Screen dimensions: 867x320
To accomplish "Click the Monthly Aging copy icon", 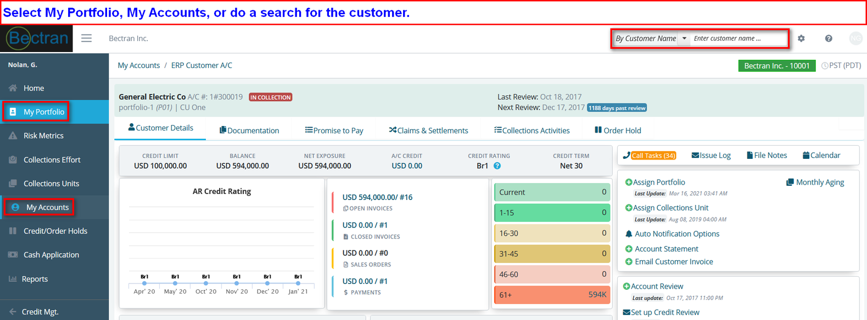I will (x=790, y=182).
